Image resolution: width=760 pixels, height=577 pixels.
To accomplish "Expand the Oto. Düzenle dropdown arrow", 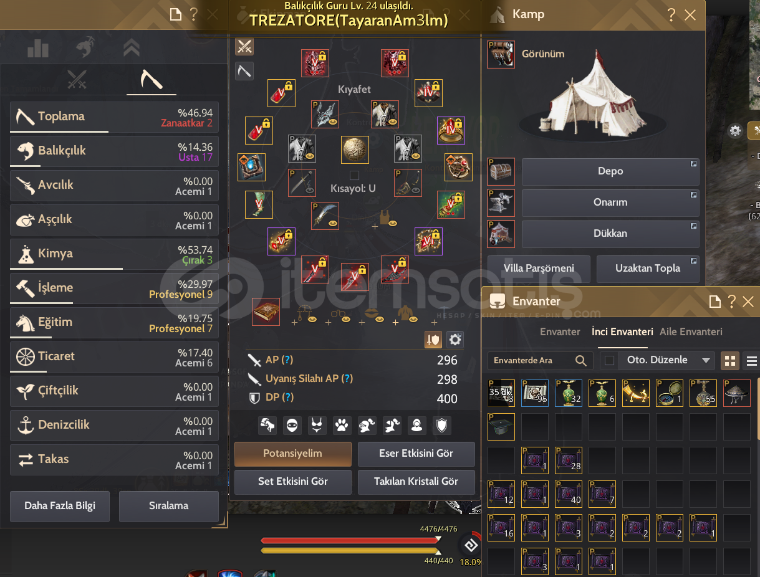I will point(706,360).
